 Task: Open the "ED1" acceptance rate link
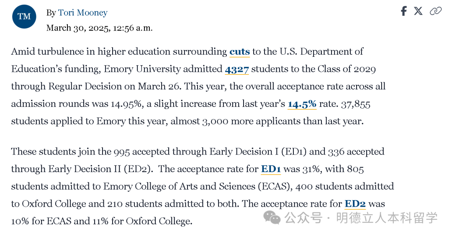click(x=271, y=169)
